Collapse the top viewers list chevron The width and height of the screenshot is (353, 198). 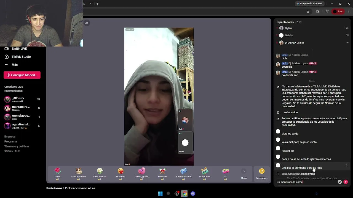(312, 50)
